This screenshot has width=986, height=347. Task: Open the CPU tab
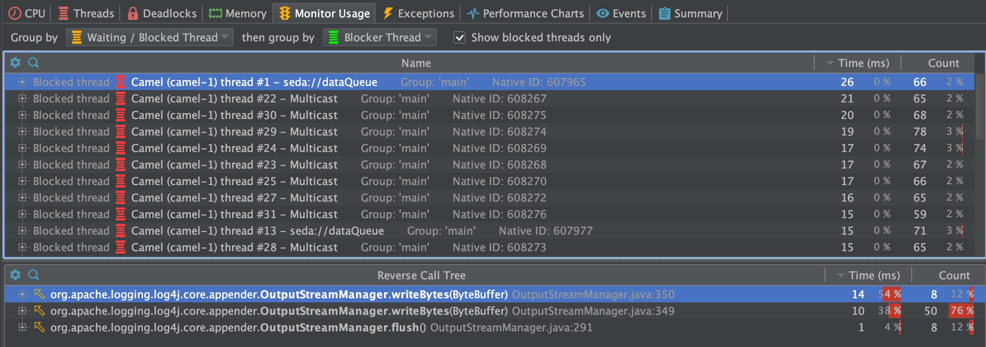click(27, 13)
